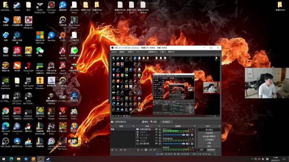Pop out the 控件 dock panel
The width and height of the screenshot is (289, 162).
(x=219, y=126)
